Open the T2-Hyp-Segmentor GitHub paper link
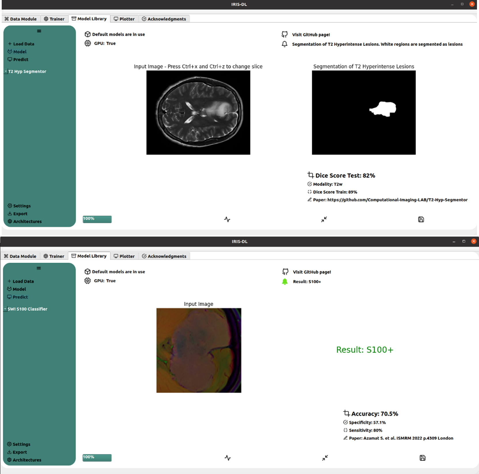 (x=397, y=200)
